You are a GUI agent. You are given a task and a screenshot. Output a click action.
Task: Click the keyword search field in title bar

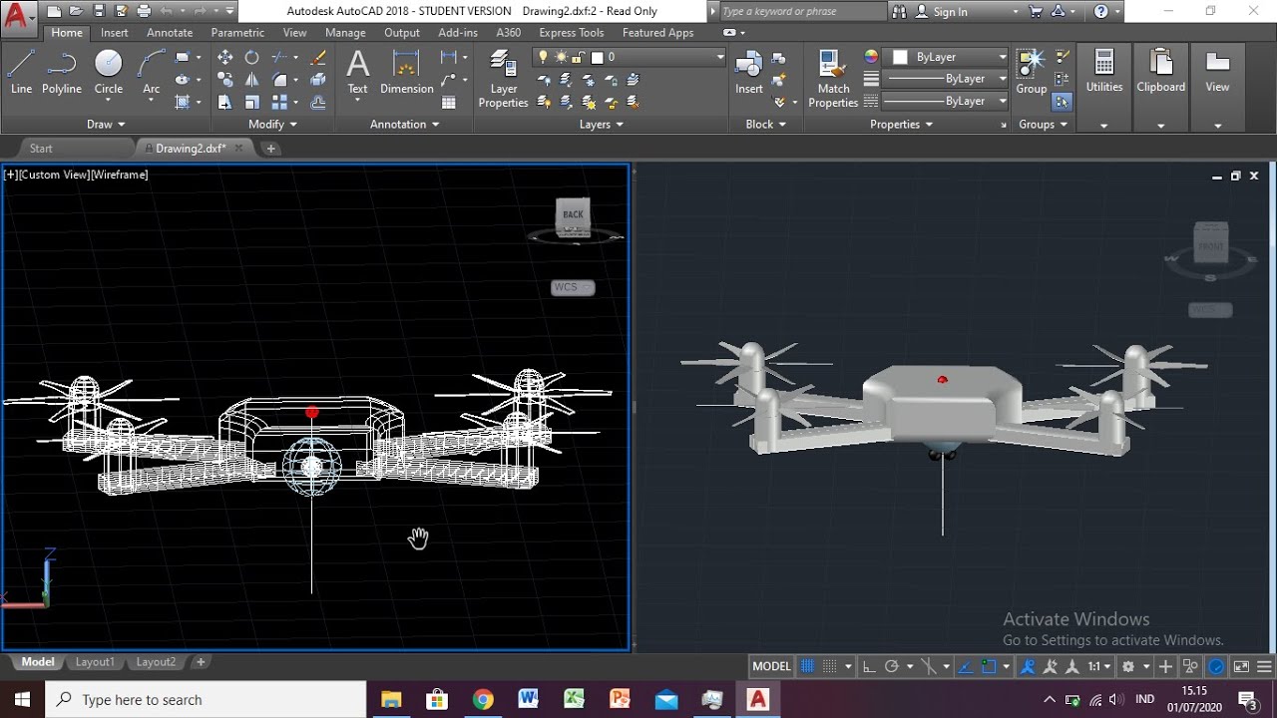[803, 12]
